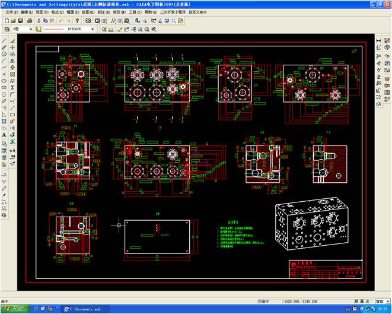The height and width of the screenshot is (314, 392).
Task: Open the 修改 (Modify) menu
Action: point(119,12)
